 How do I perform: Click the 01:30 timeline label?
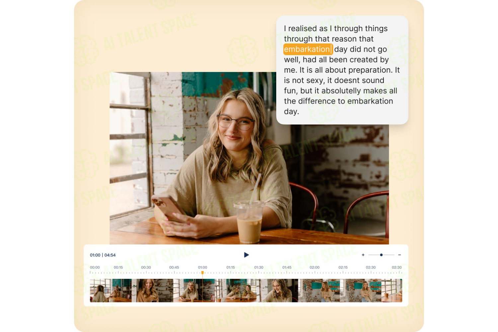pyautogui.click(x=259, y=267)
